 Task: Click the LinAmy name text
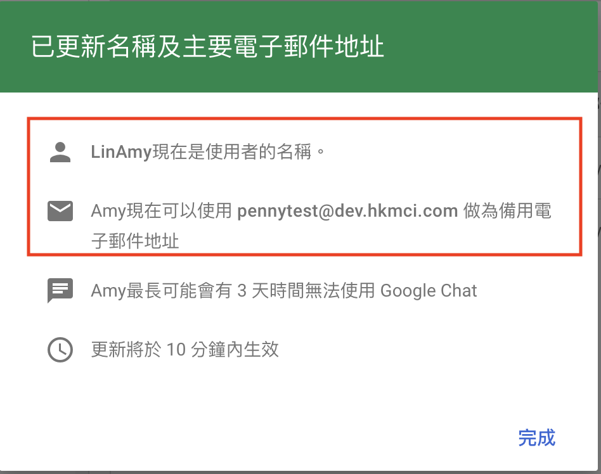click(x=122, y=151)
